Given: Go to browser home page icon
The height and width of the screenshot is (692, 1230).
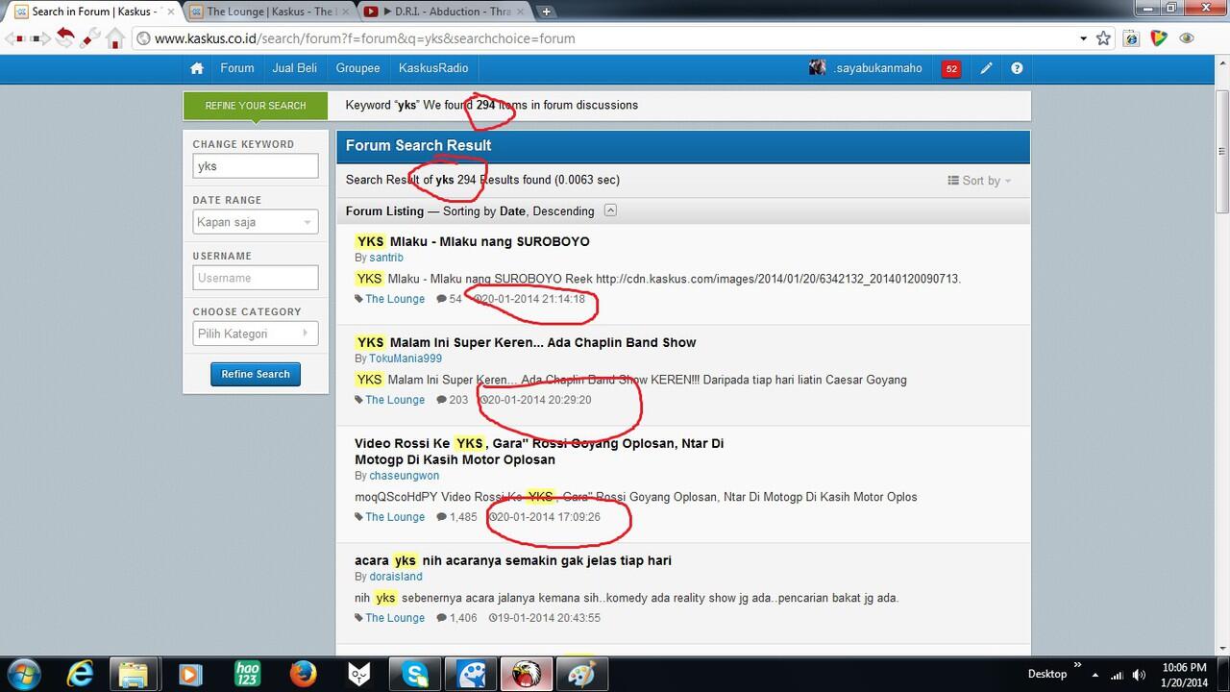Looking at the screenshot, I should point(115,38).
